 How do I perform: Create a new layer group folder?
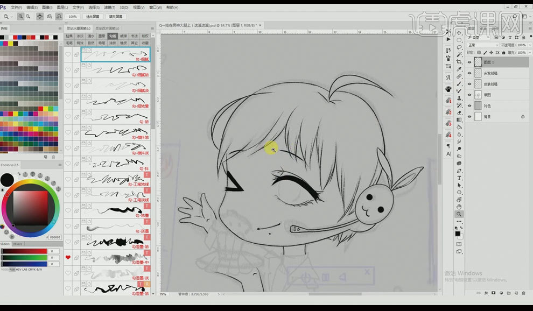pyautogui.click(x=509, y=293)
